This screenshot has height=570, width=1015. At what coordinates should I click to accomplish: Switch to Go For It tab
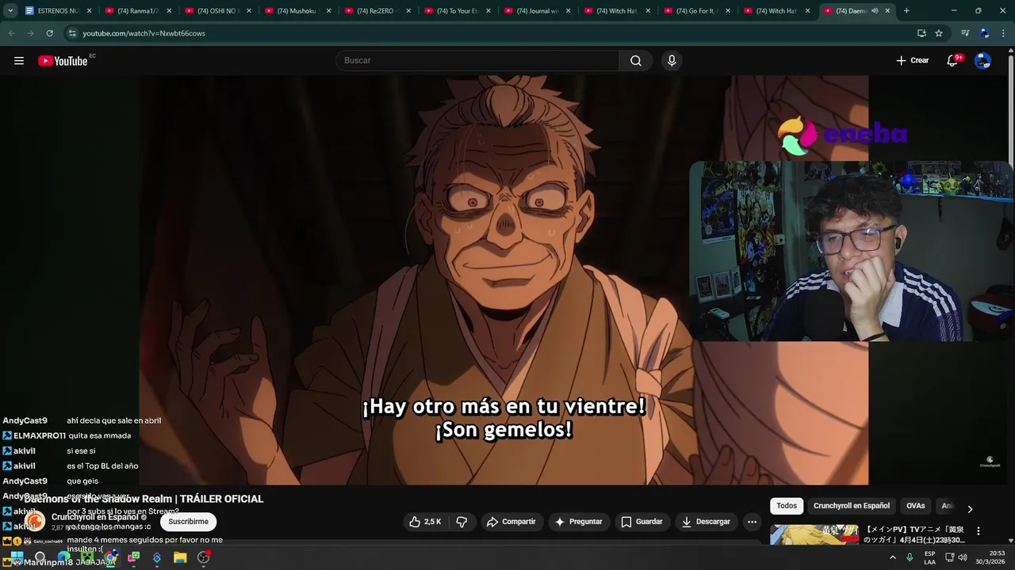pyautogui.click(x=697, y=11)
